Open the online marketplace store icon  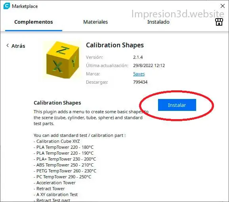(219, 22)
